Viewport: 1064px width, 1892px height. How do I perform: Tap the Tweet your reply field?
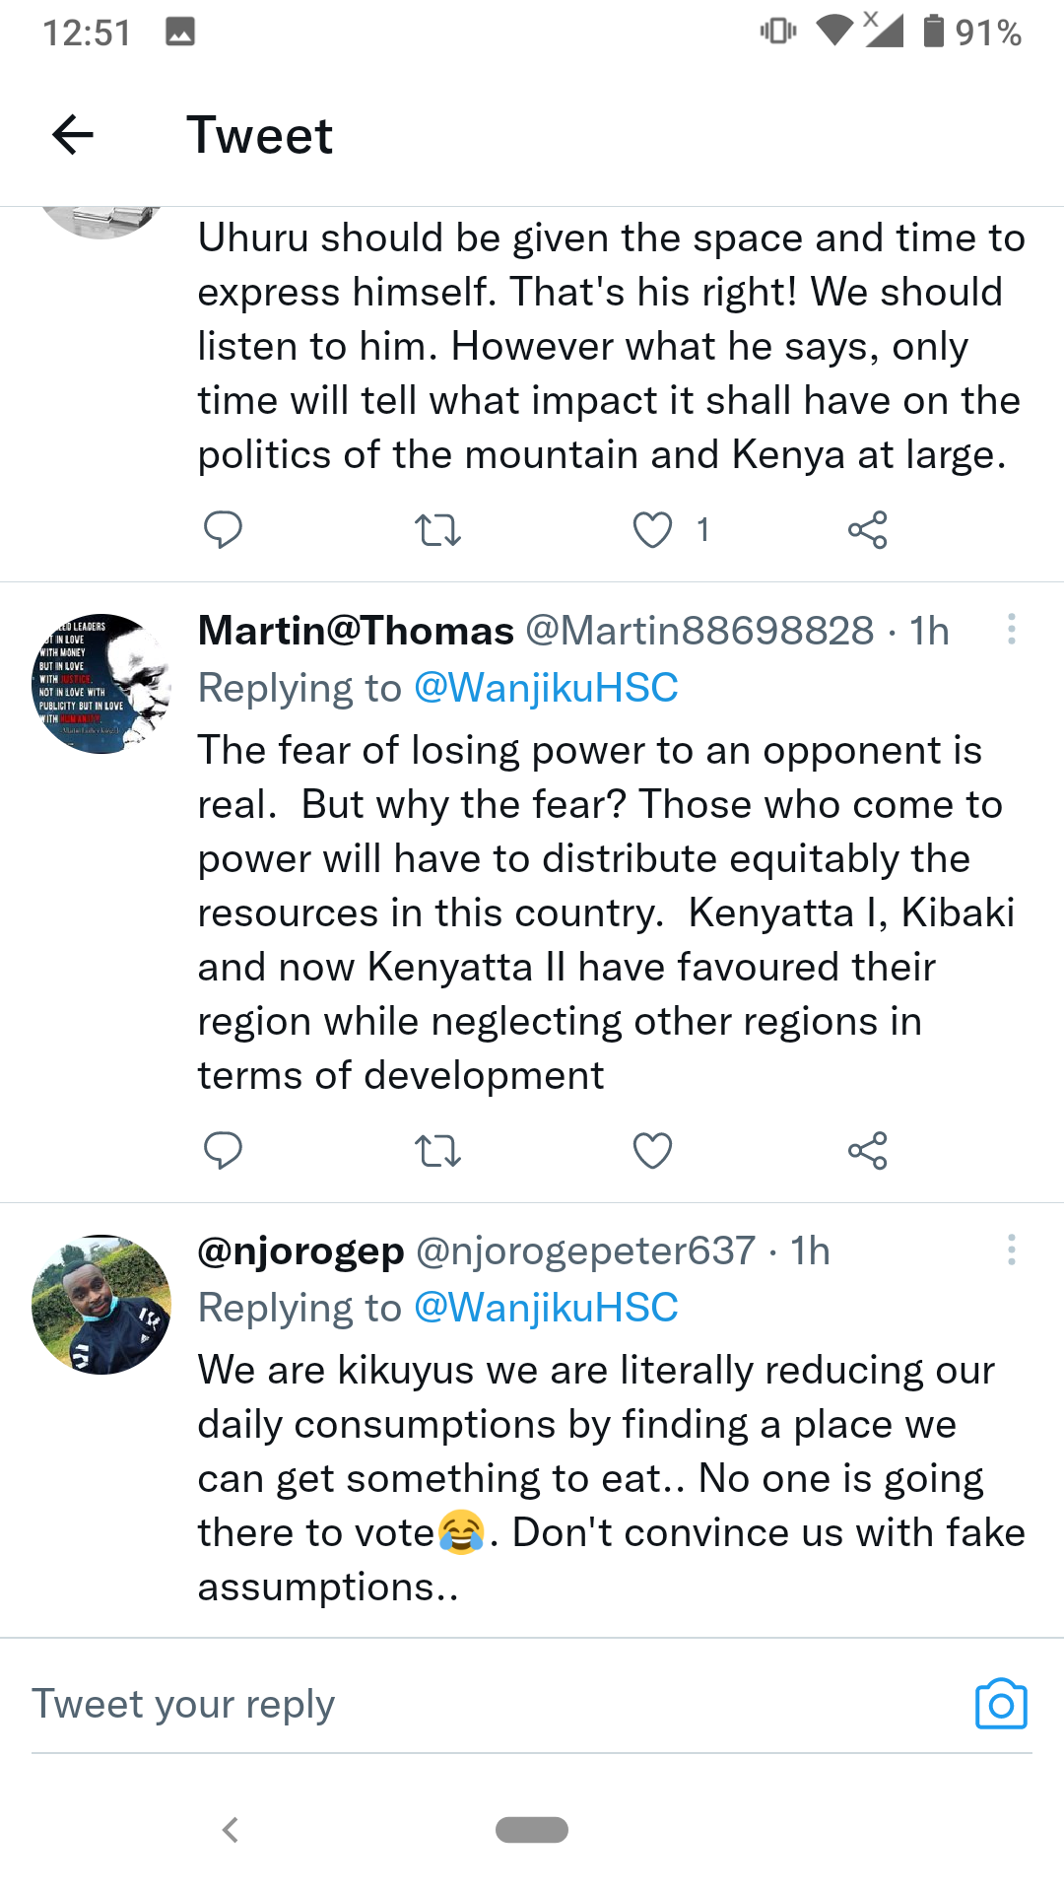tap(473, 1705)
